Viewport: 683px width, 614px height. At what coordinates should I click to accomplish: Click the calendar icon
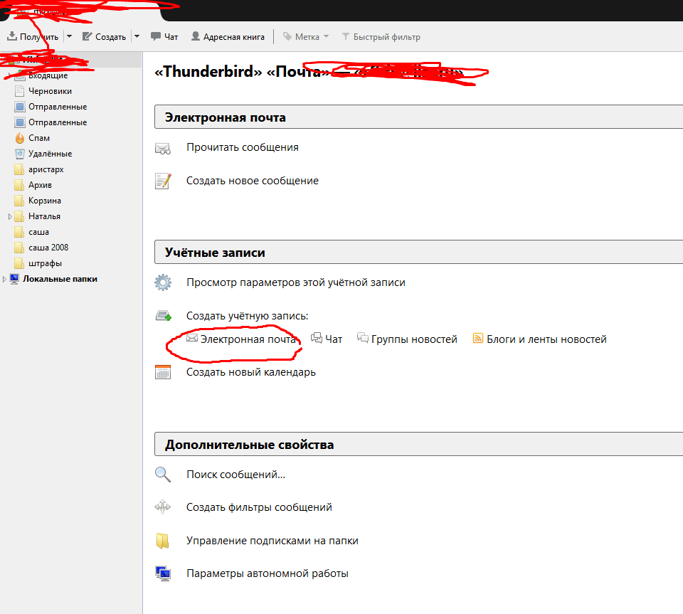[163, 372]
